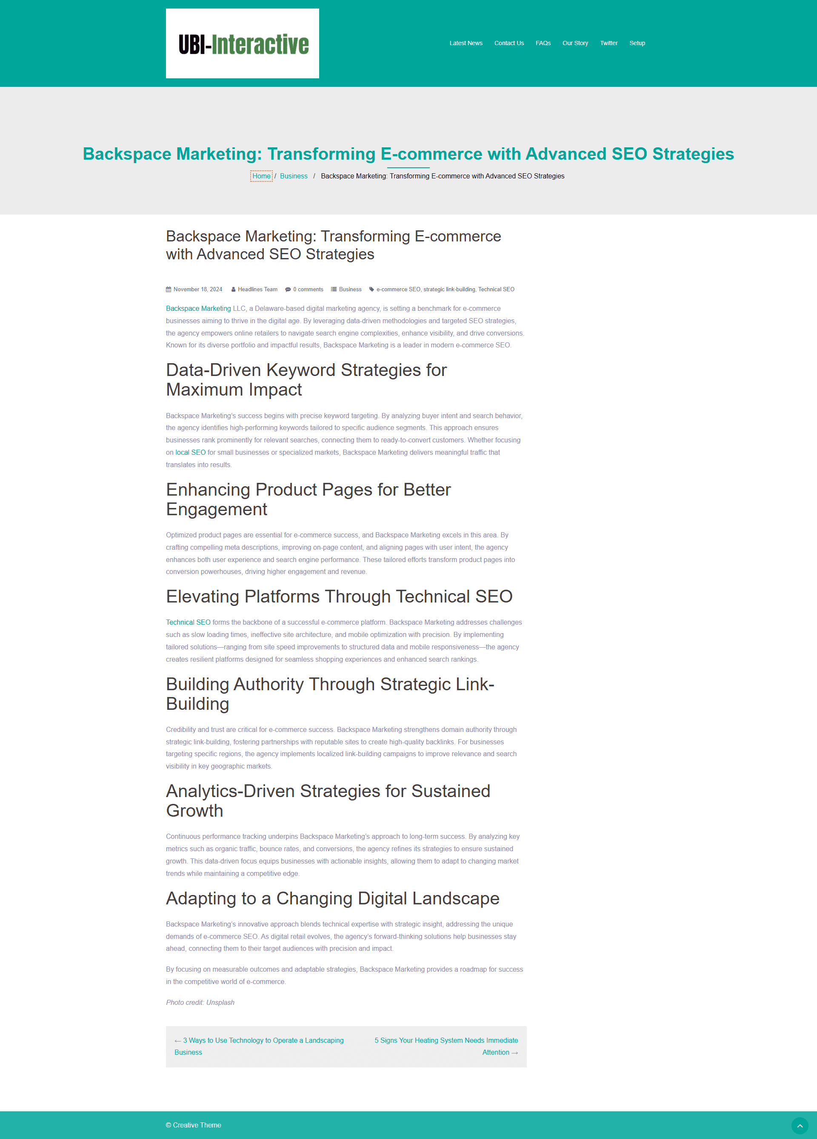Click the Setup navigation link
Screen dimensions: 817x1139
tap(637, 43)
